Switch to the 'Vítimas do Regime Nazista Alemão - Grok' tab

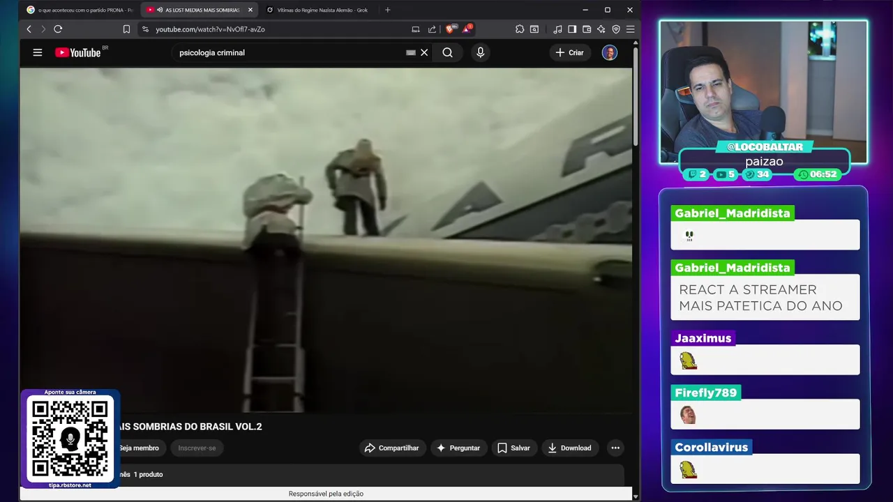click(318, 10)
